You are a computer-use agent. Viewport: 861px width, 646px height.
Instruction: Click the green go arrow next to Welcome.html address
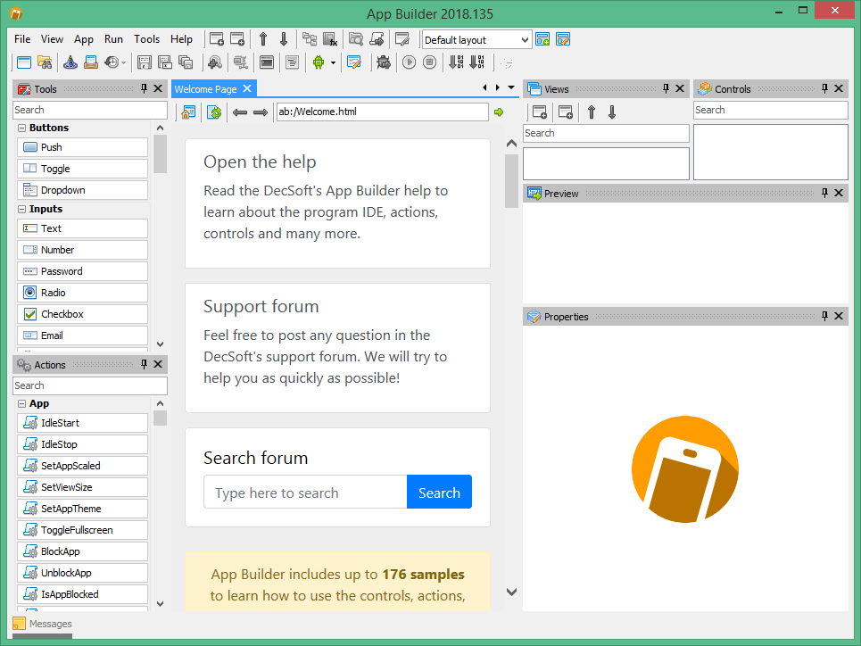499,112
